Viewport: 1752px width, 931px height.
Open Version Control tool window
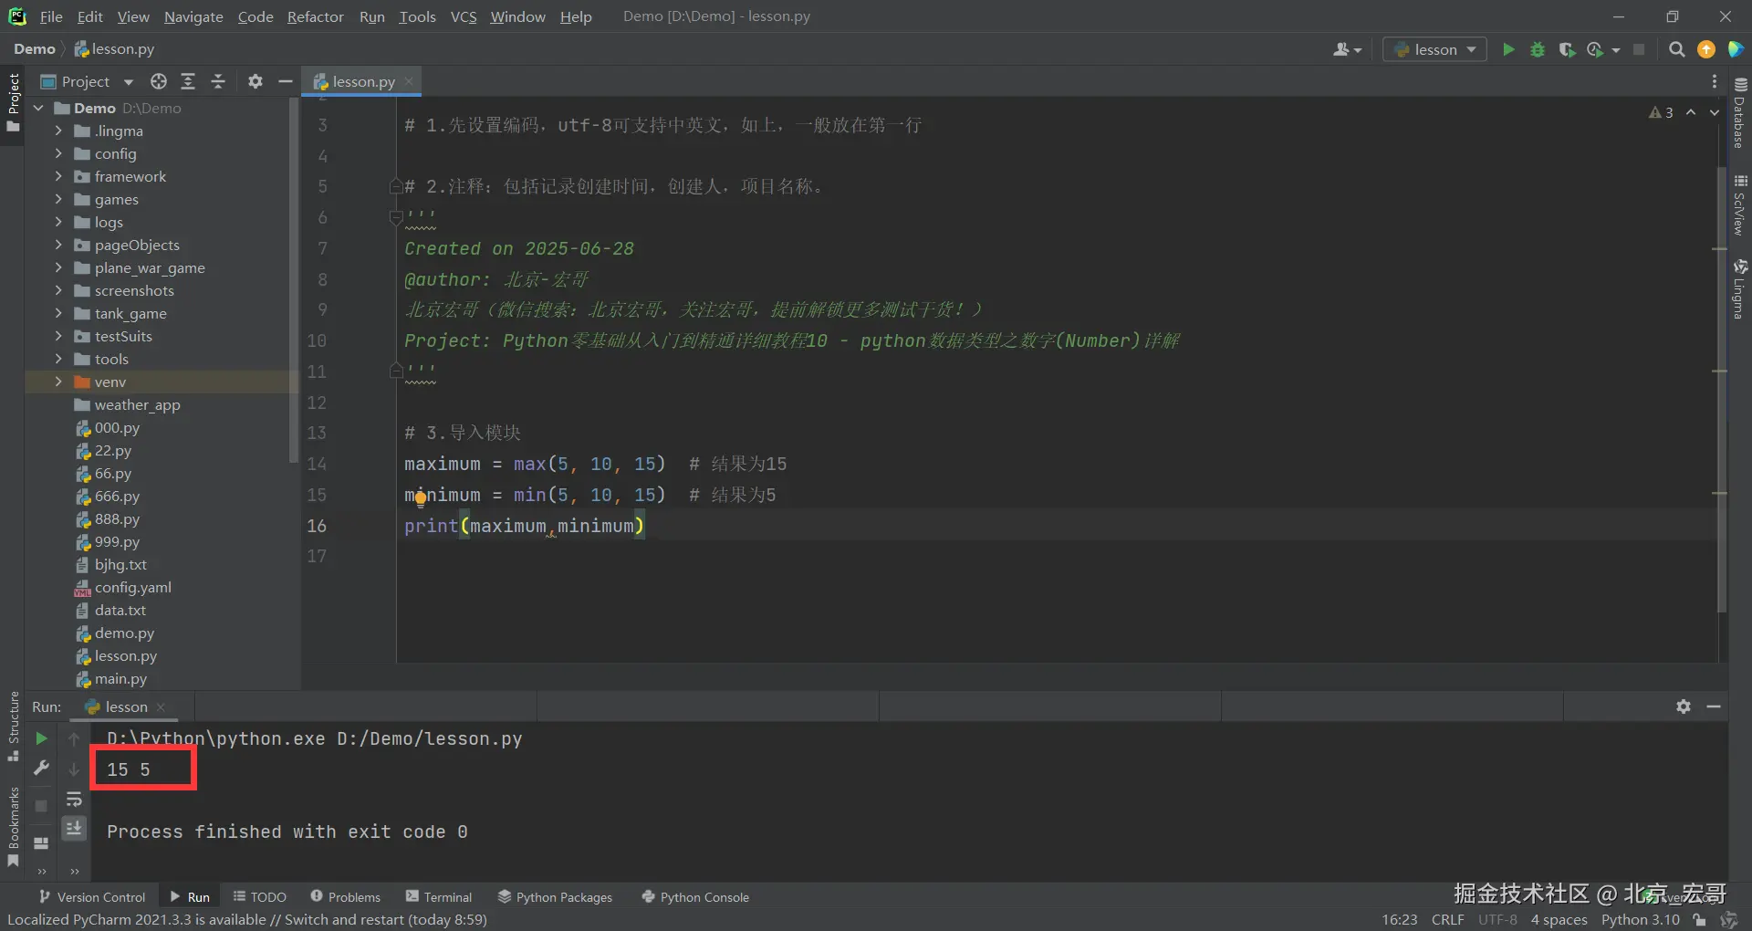tap(92, 897)
